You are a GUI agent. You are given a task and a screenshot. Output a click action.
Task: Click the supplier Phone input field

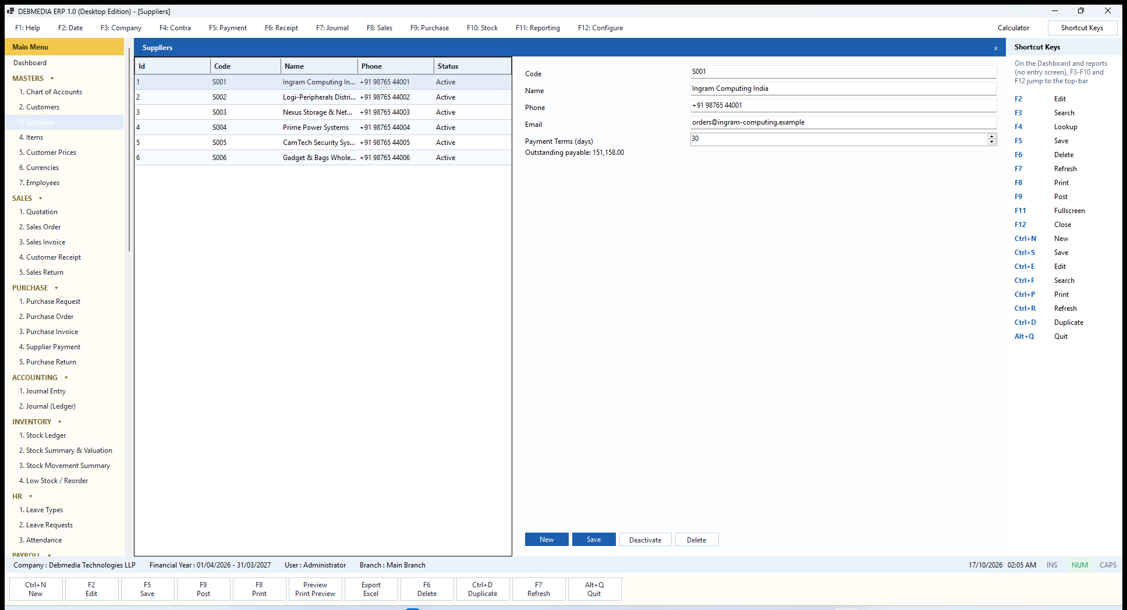point(844,105)
